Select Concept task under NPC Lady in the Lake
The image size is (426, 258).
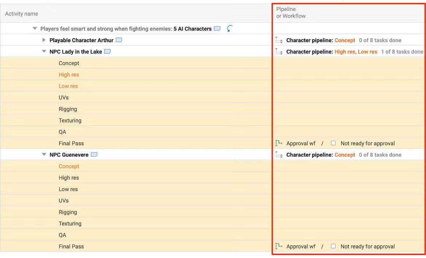(69, 63)
